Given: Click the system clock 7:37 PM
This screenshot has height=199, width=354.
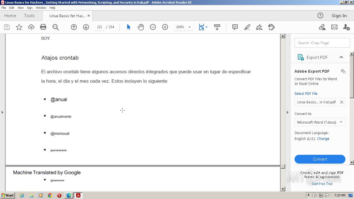Looking at the screenshot, I should (x=340, y=195).
